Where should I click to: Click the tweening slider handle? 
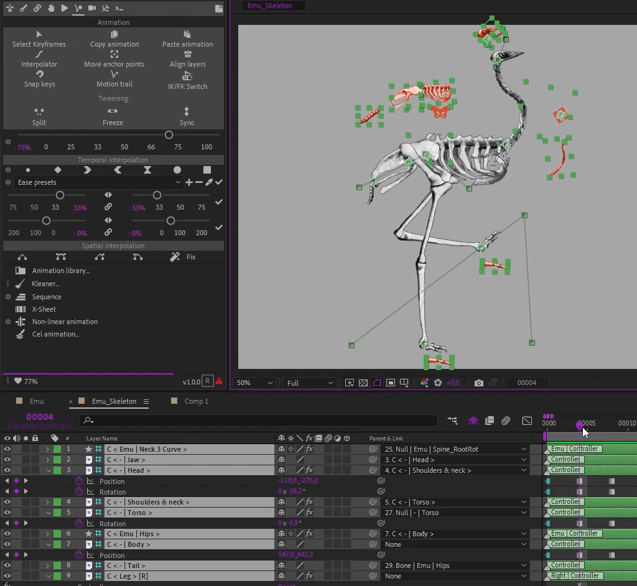(x=169, y=135)
